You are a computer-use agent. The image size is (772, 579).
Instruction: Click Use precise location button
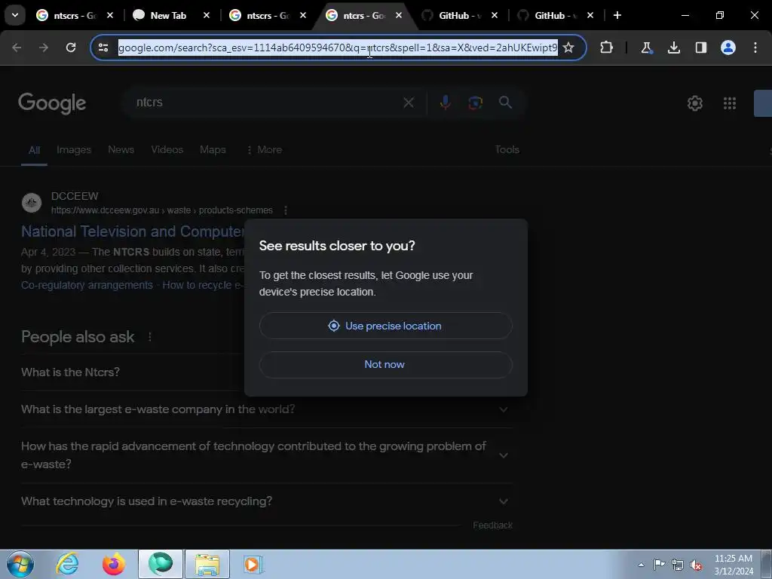tap(385, 326)
